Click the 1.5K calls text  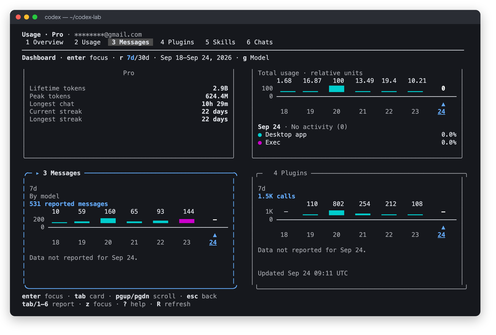tap(276, 196)
